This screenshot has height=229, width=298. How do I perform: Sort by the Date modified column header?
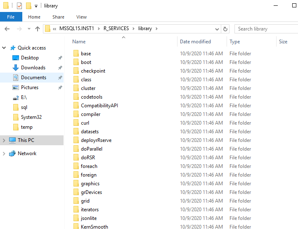point(195,41)
